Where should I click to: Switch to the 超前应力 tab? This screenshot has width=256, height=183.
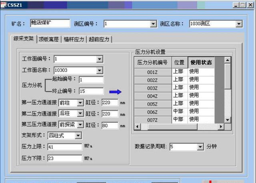coord(99,39)
